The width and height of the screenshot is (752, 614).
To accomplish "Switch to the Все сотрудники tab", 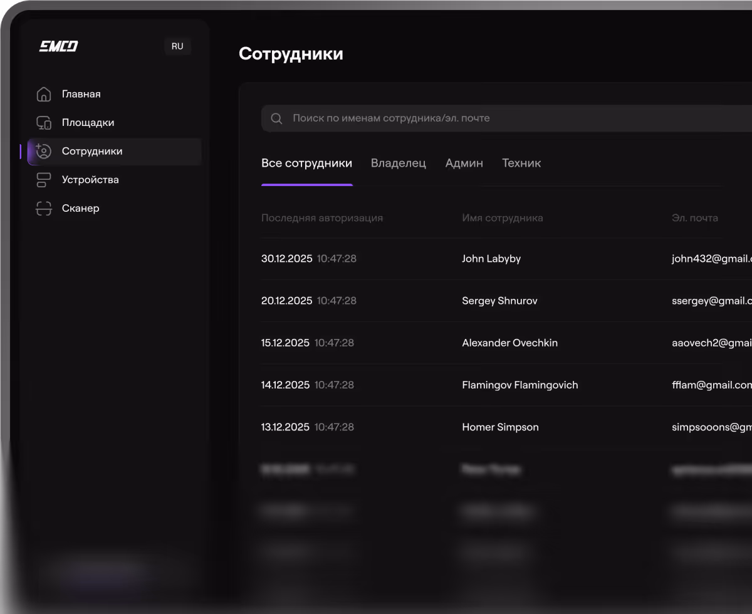I will 306,164.
